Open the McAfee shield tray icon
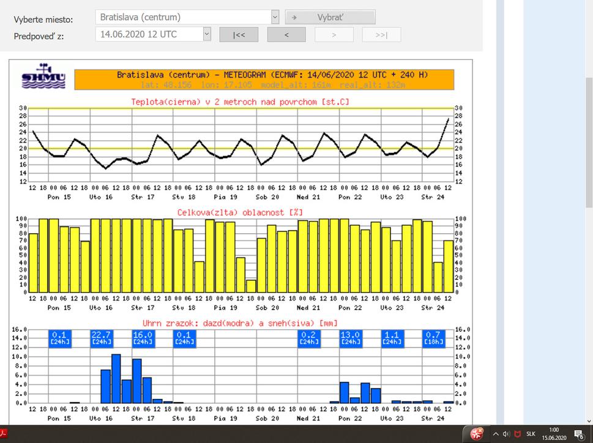 (x=518, y=434)
